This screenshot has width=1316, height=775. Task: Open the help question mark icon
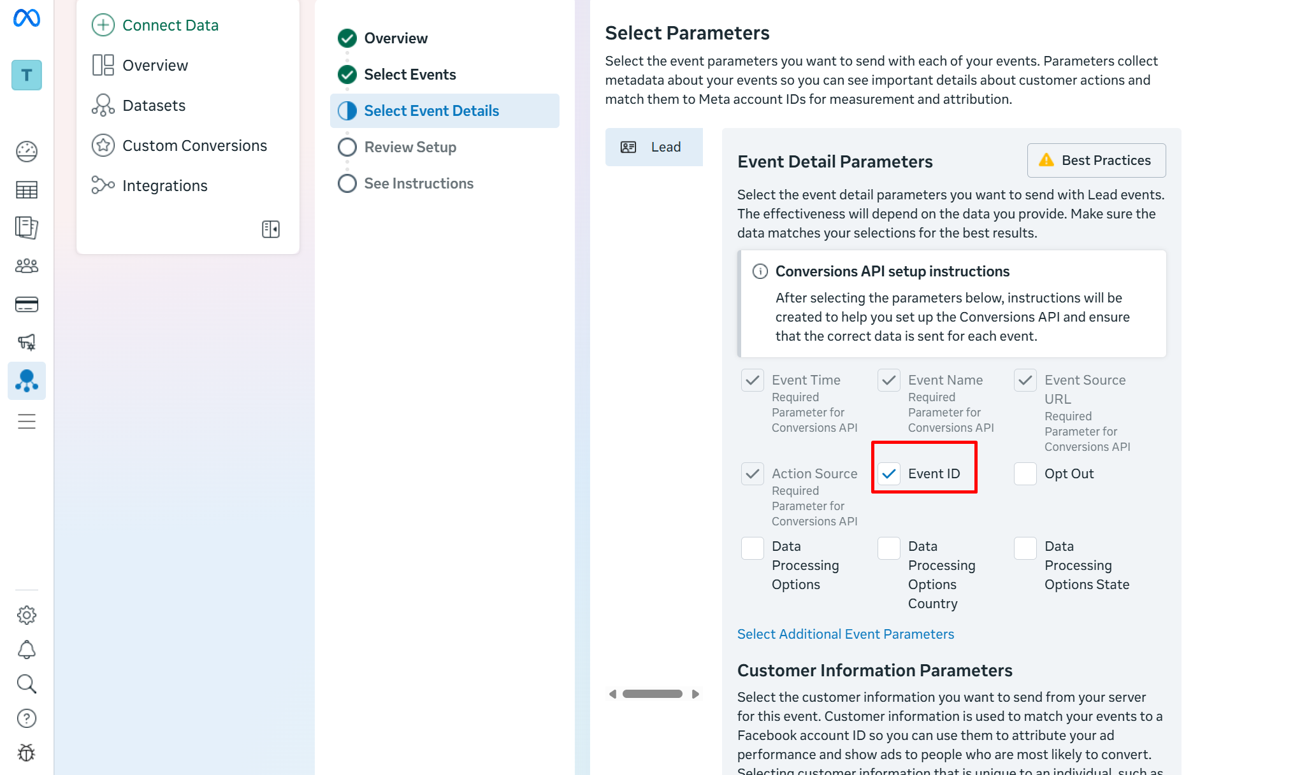pos(27,718)
